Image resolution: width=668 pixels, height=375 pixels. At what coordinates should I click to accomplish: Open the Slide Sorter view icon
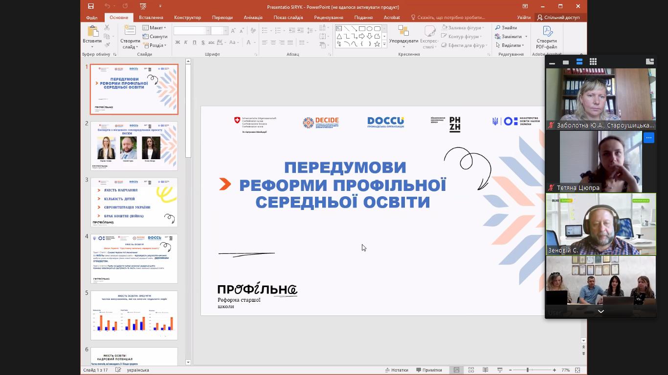click(x=471, y=370)
